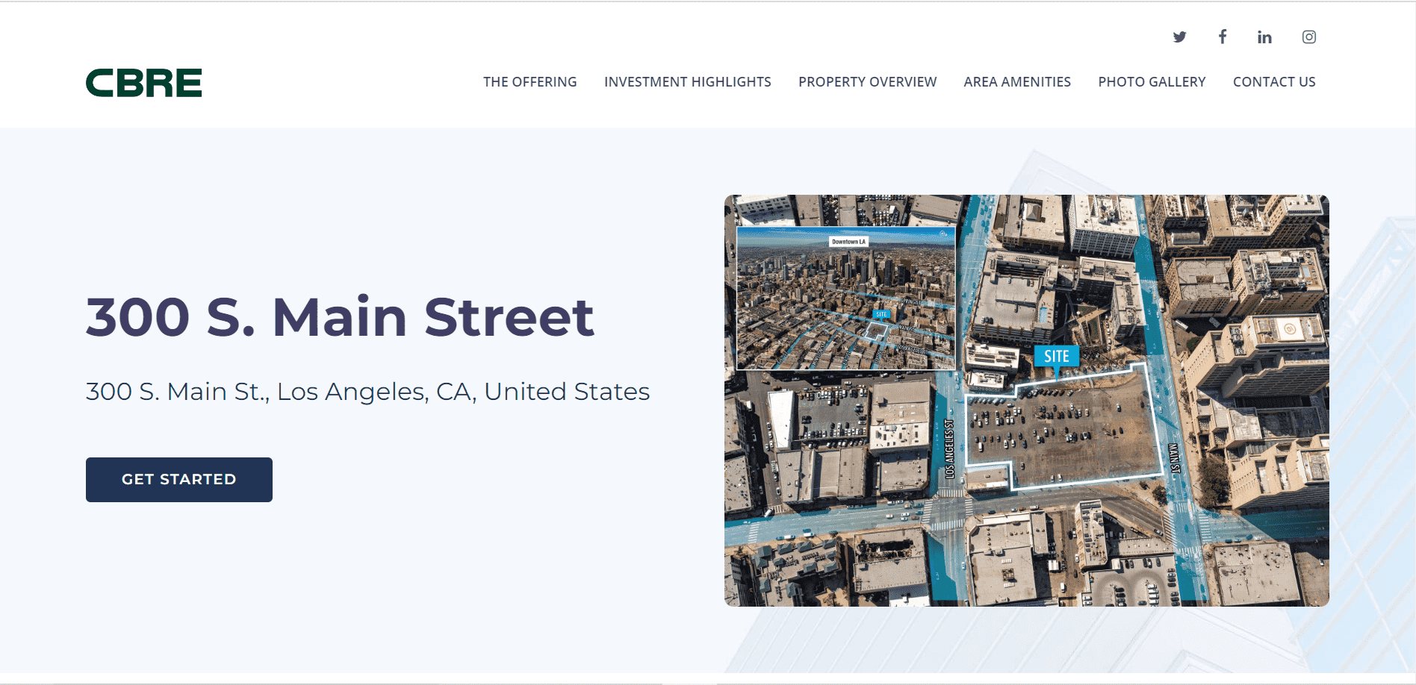Open the Photo Gallery menu item

pos(1152,82)
